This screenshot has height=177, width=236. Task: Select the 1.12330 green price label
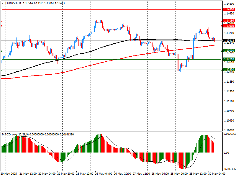[229, 70]
